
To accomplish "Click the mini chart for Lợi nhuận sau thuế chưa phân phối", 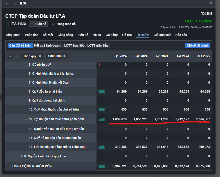I will [x=102, y=119].
